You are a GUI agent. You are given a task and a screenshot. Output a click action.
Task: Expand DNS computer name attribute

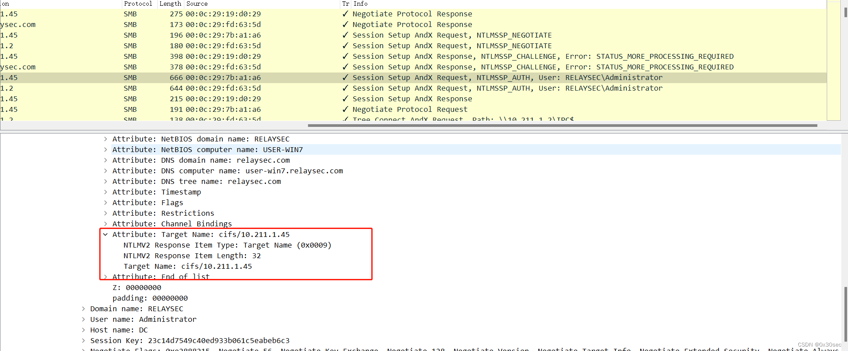pos(105,171)
